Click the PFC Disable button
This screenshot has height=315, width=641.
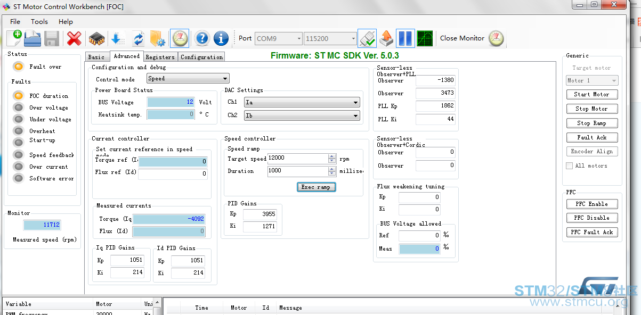point(592,218)
